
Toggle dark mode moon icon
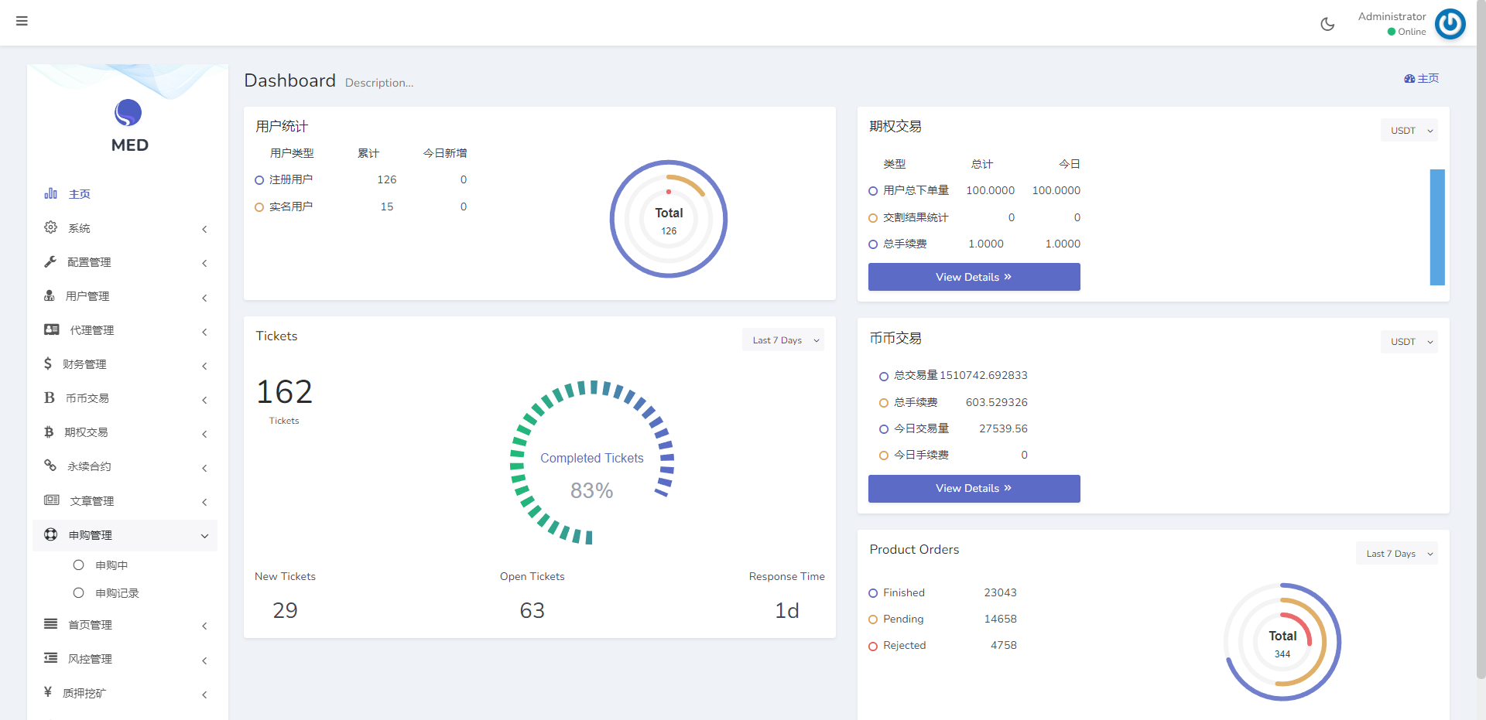click(1327, 24)
